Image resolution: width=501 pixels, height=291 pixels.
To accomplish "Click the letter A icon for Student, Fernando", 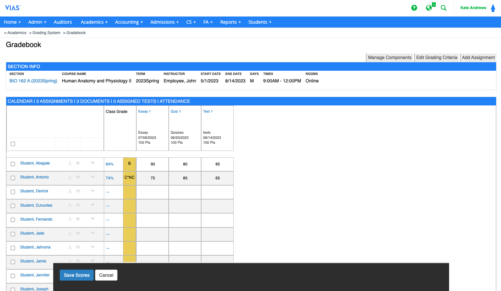I will click(x=70, y=219).
